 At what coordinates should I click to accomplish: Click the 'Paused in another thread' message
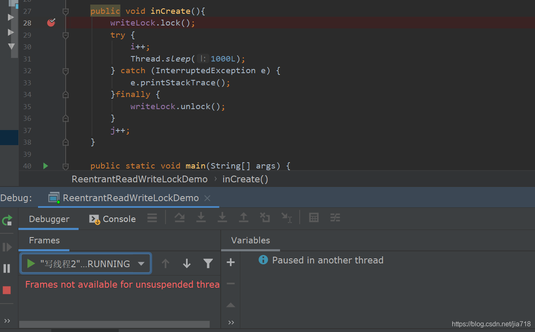(328, 260)
